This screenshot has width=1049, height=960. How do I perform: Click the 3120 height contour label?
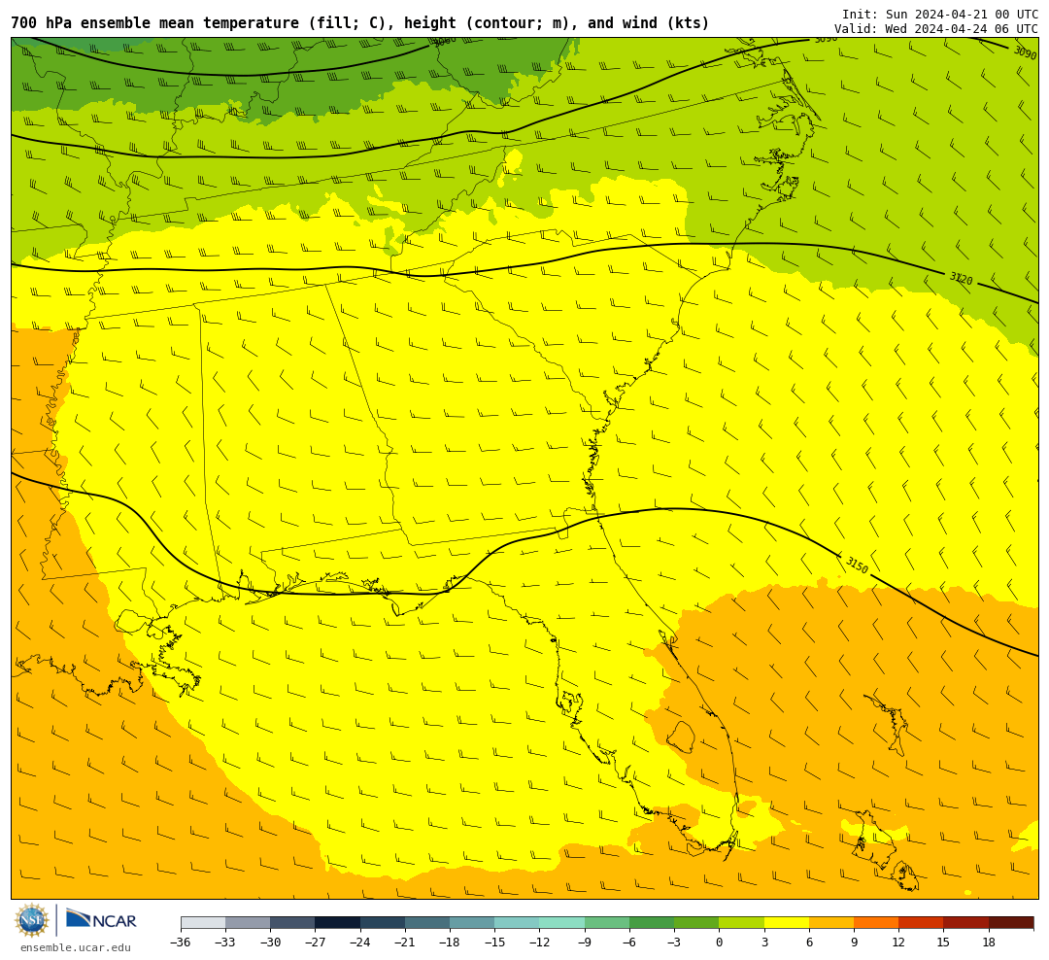962,278
